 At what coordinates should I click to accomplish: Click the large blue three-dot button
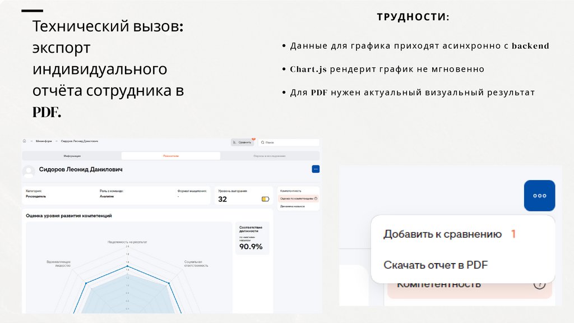click(540, 196)
